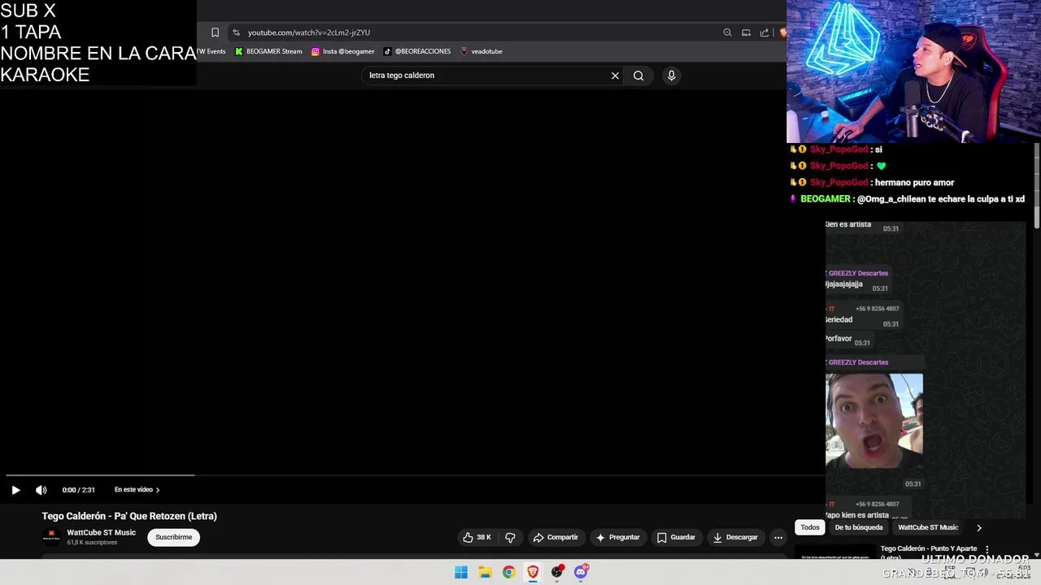
Task: Mute the video volume
Action: coord(41,490)
